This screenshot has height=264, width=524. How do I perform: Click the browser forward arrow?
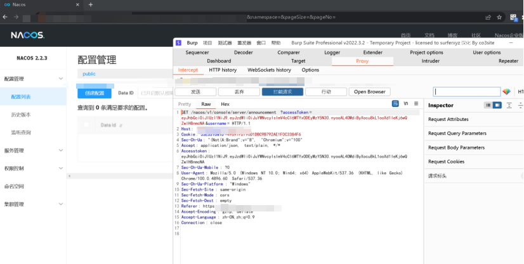(16, 17)
